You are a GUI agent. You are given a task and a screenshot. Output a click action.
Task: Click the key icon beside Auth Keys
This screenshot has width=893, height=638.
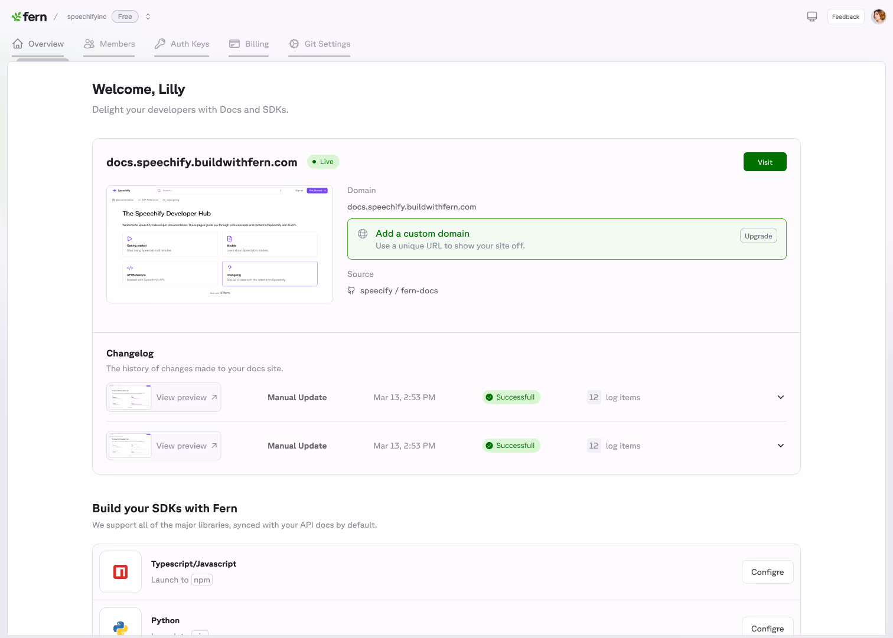click(160, 44)
